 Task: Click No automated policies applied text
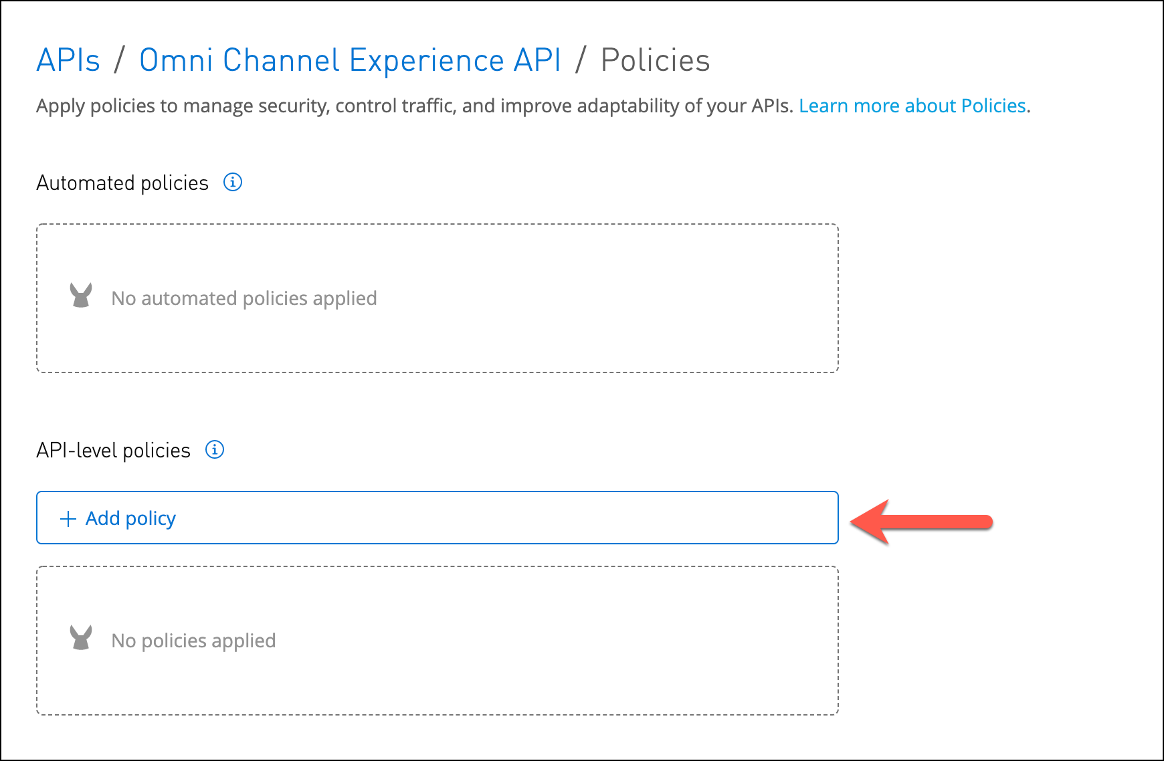pyautogui.click(x=244, y=298)
